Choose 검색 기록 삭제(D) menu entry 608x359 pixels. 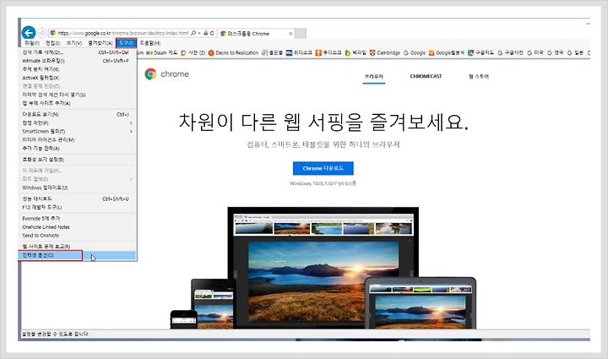[x=77, y=52]
